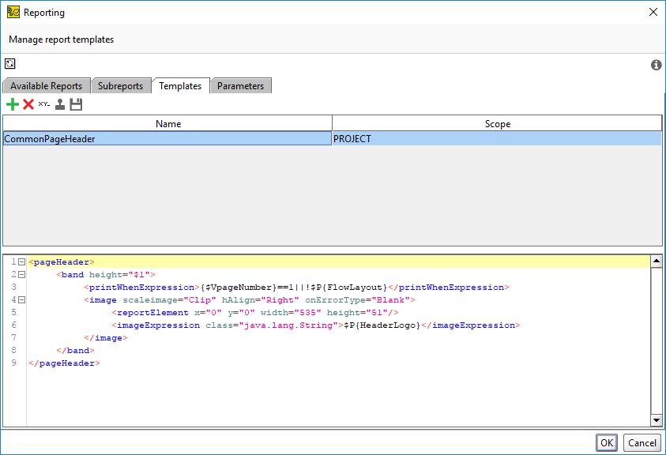Click the green plus add template icon
666x455 pixels.
[12, 104]
